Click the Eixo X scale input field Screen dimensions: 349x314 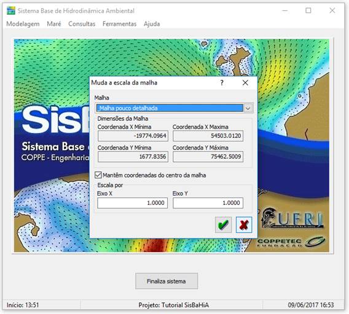(133, 203)
